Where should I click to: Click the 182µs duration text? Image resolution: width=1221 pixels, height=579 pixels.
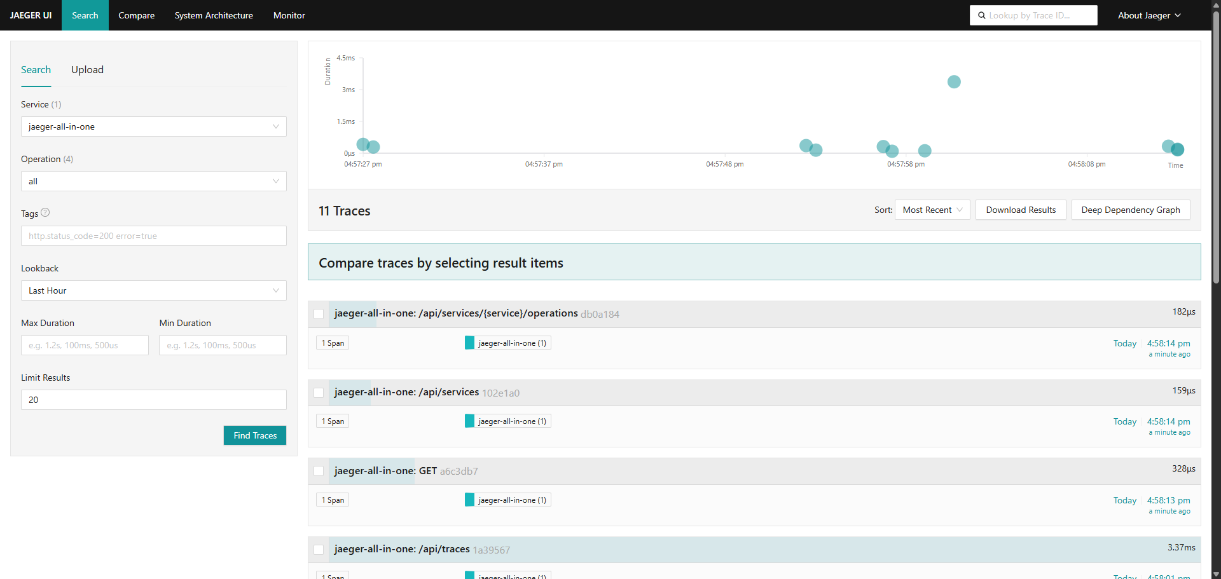[1183, 311]
